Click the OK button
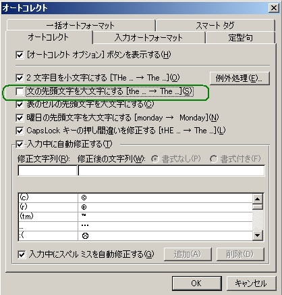Screen dimensions: 282x295 (197, 283)
